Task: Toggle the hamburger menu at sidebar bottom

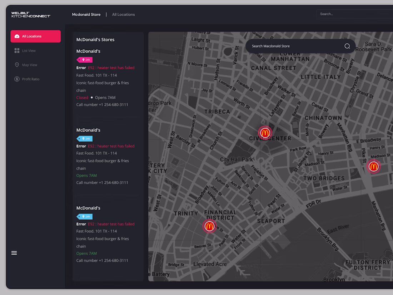Action: point(14,253)
